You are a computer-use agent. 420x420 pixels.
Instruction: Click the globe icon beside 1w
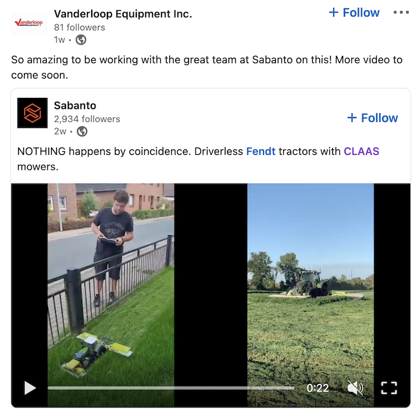(x=80, y=40)
